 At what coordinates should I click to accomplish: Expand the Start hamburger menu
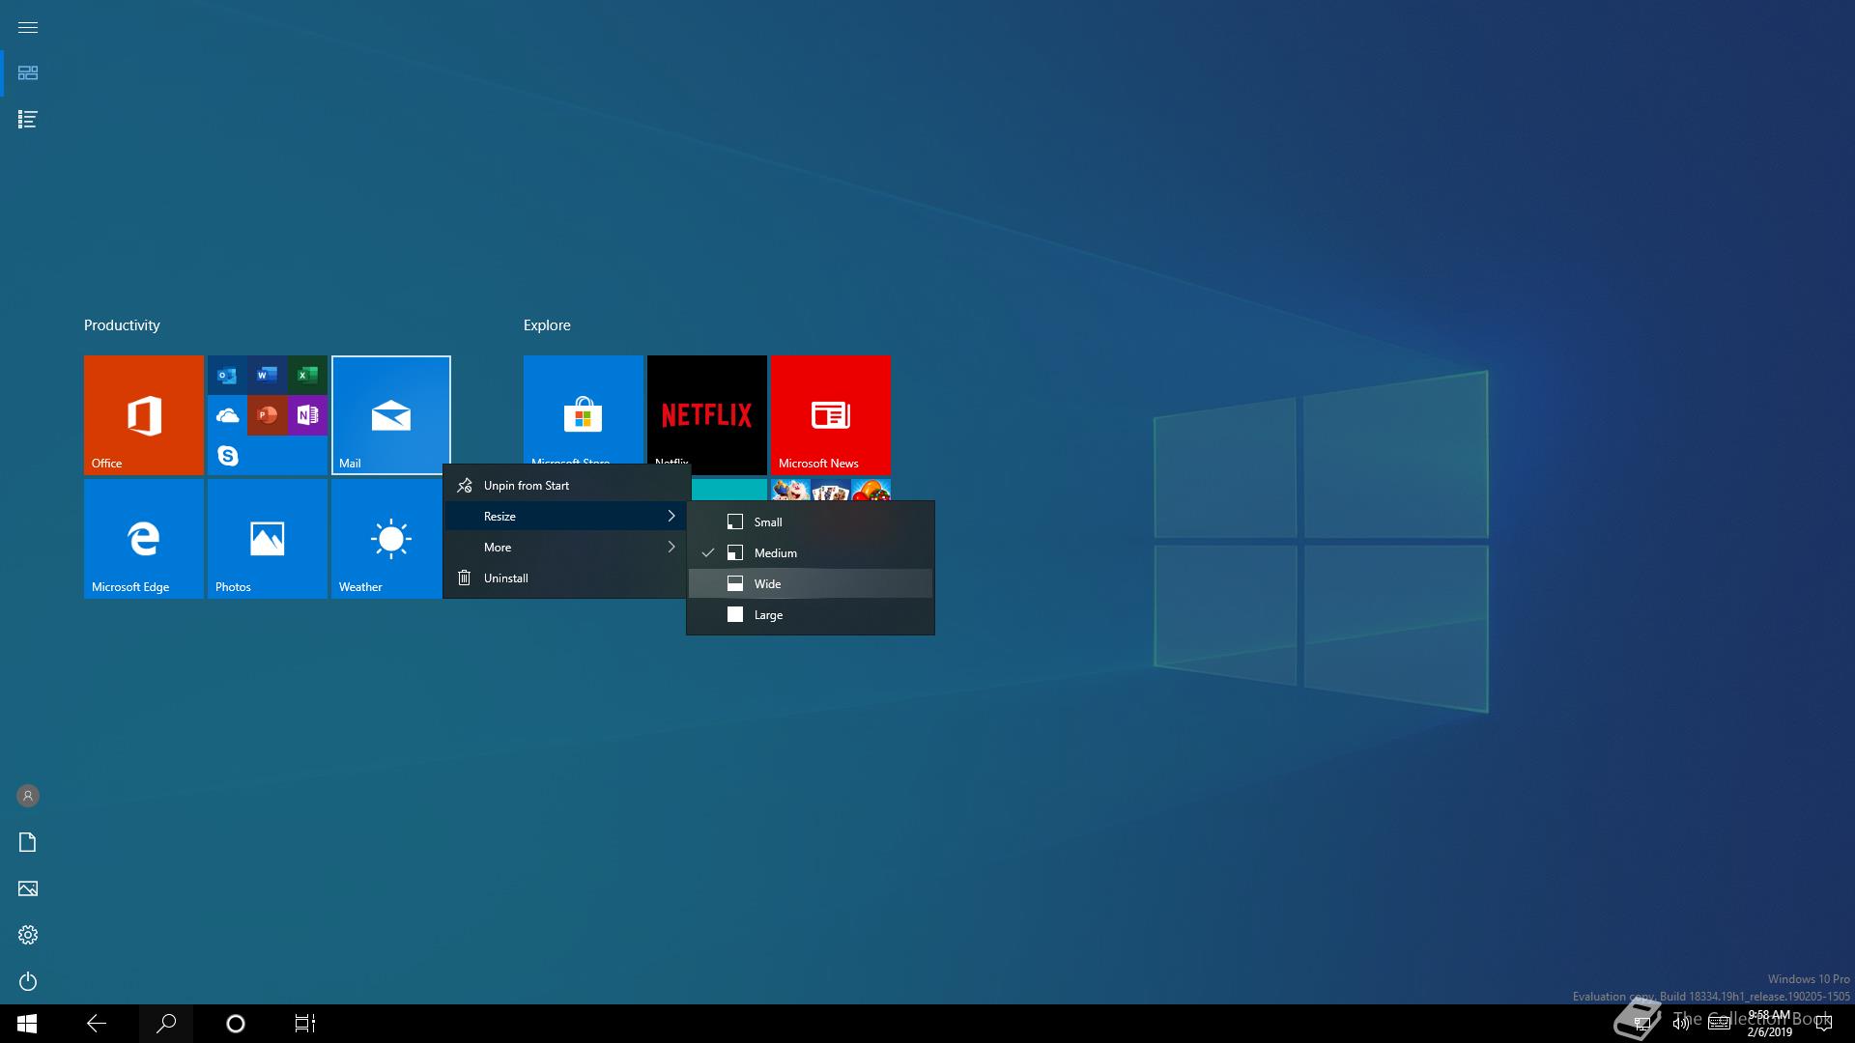[x=28, y=27]
